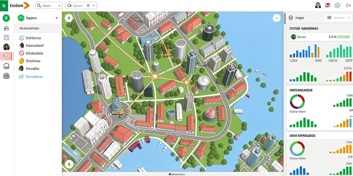
Task: Click the home icon in left sidebar
Action: [6, 28]
